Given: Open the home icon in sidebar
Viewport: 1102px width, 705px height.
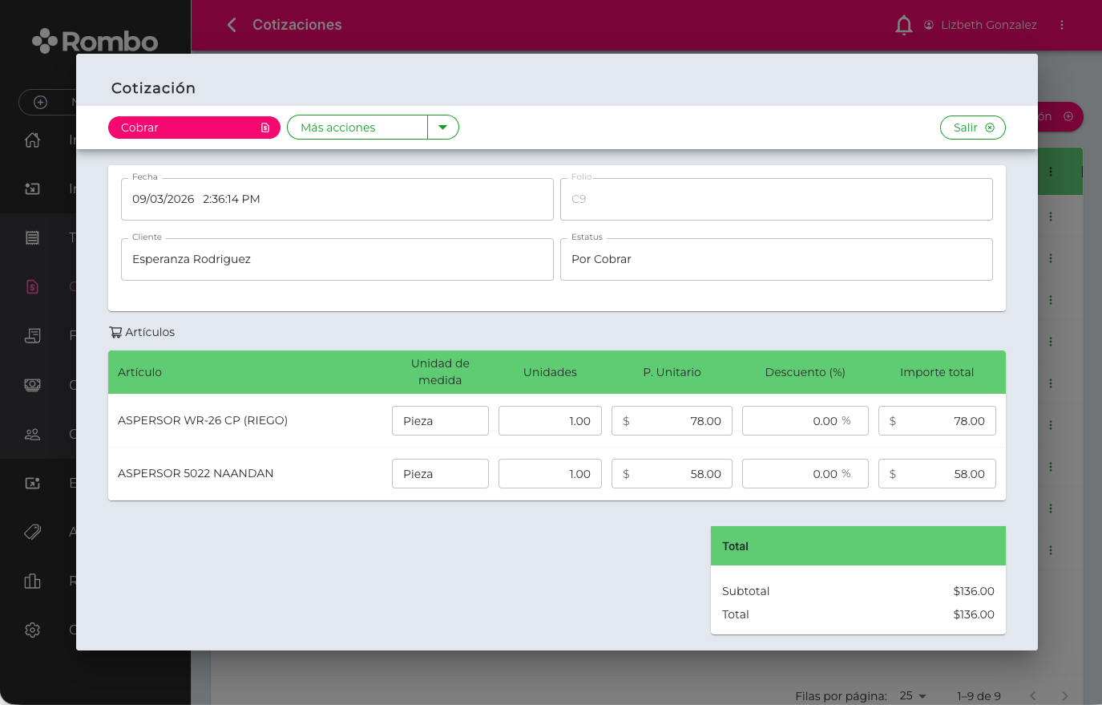Looking at the screenshot, I should 32,140.
